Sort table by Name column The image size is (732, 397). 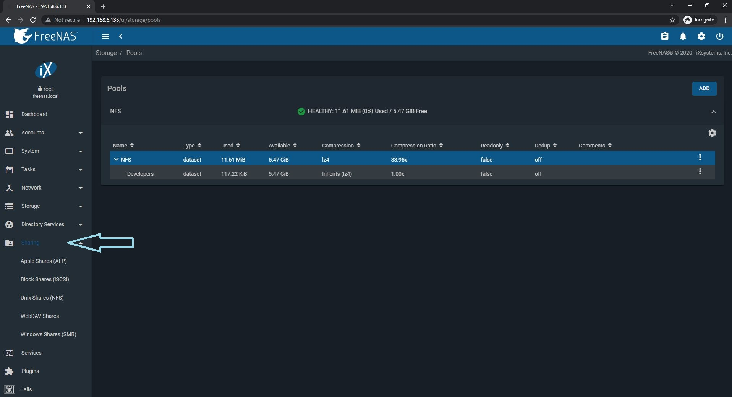(123, 146)
